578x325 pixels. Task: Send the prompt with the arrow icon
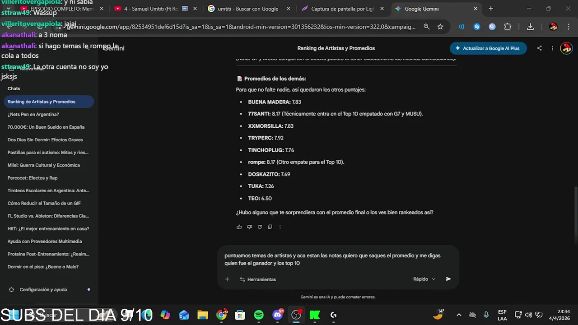(x=448, y=279)
